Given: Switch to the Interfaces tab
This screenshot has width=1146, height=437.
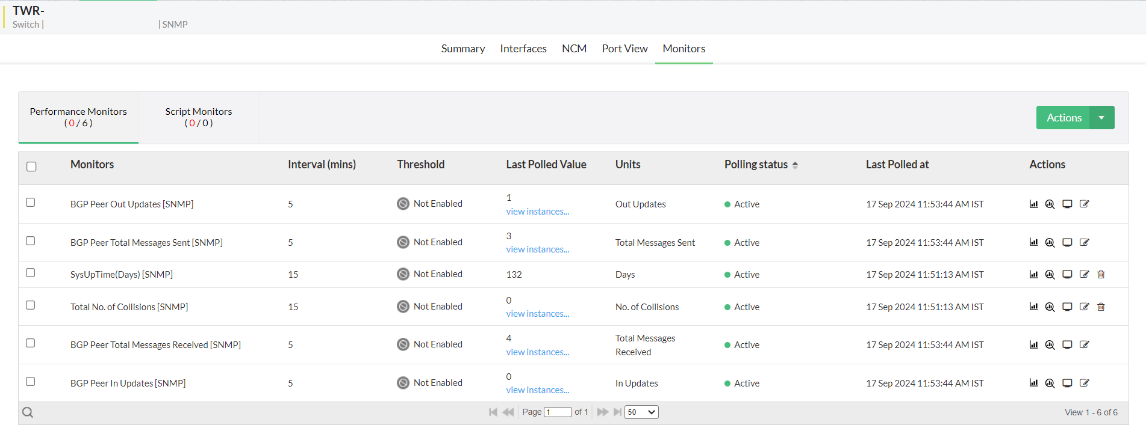Looking at the screenshot, I should (523, 49).
